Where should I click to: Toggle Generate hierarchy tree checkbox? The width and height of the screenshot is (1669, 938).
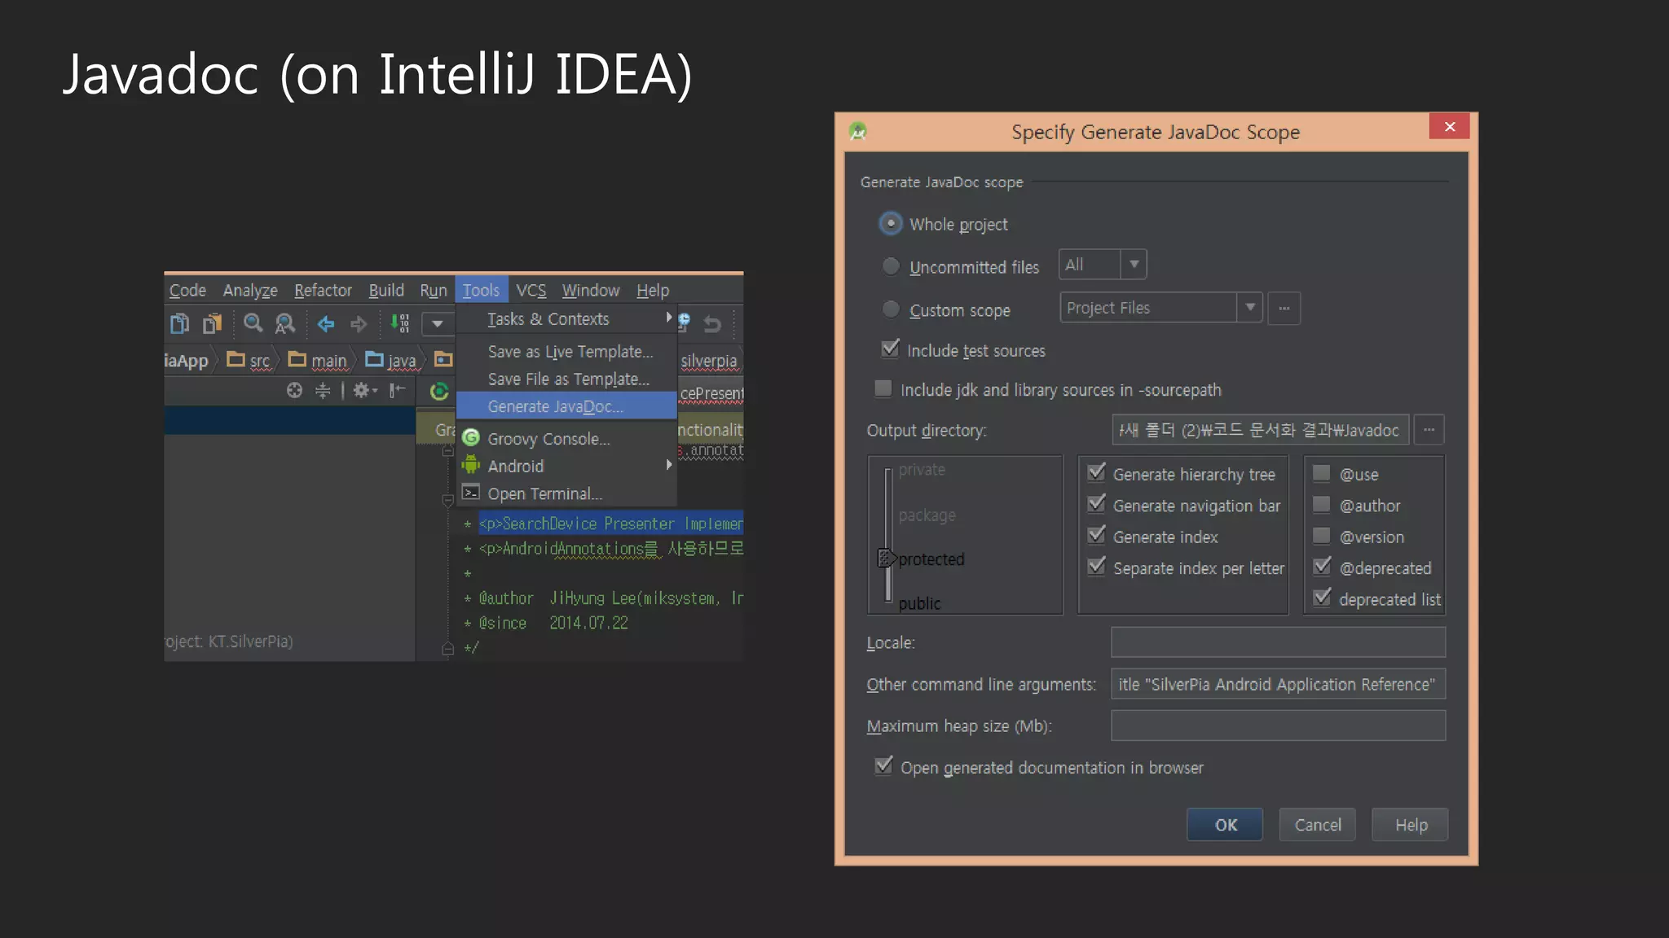point(1097,472)
